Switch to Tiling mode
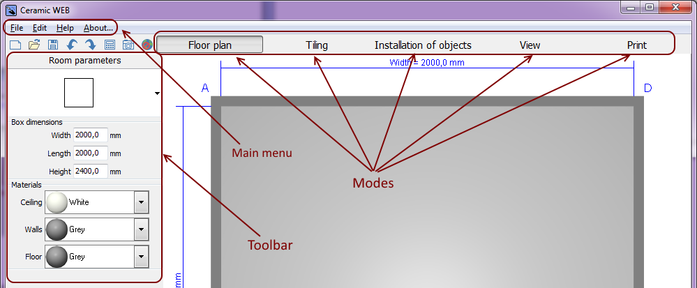 [x=317, y=45]
